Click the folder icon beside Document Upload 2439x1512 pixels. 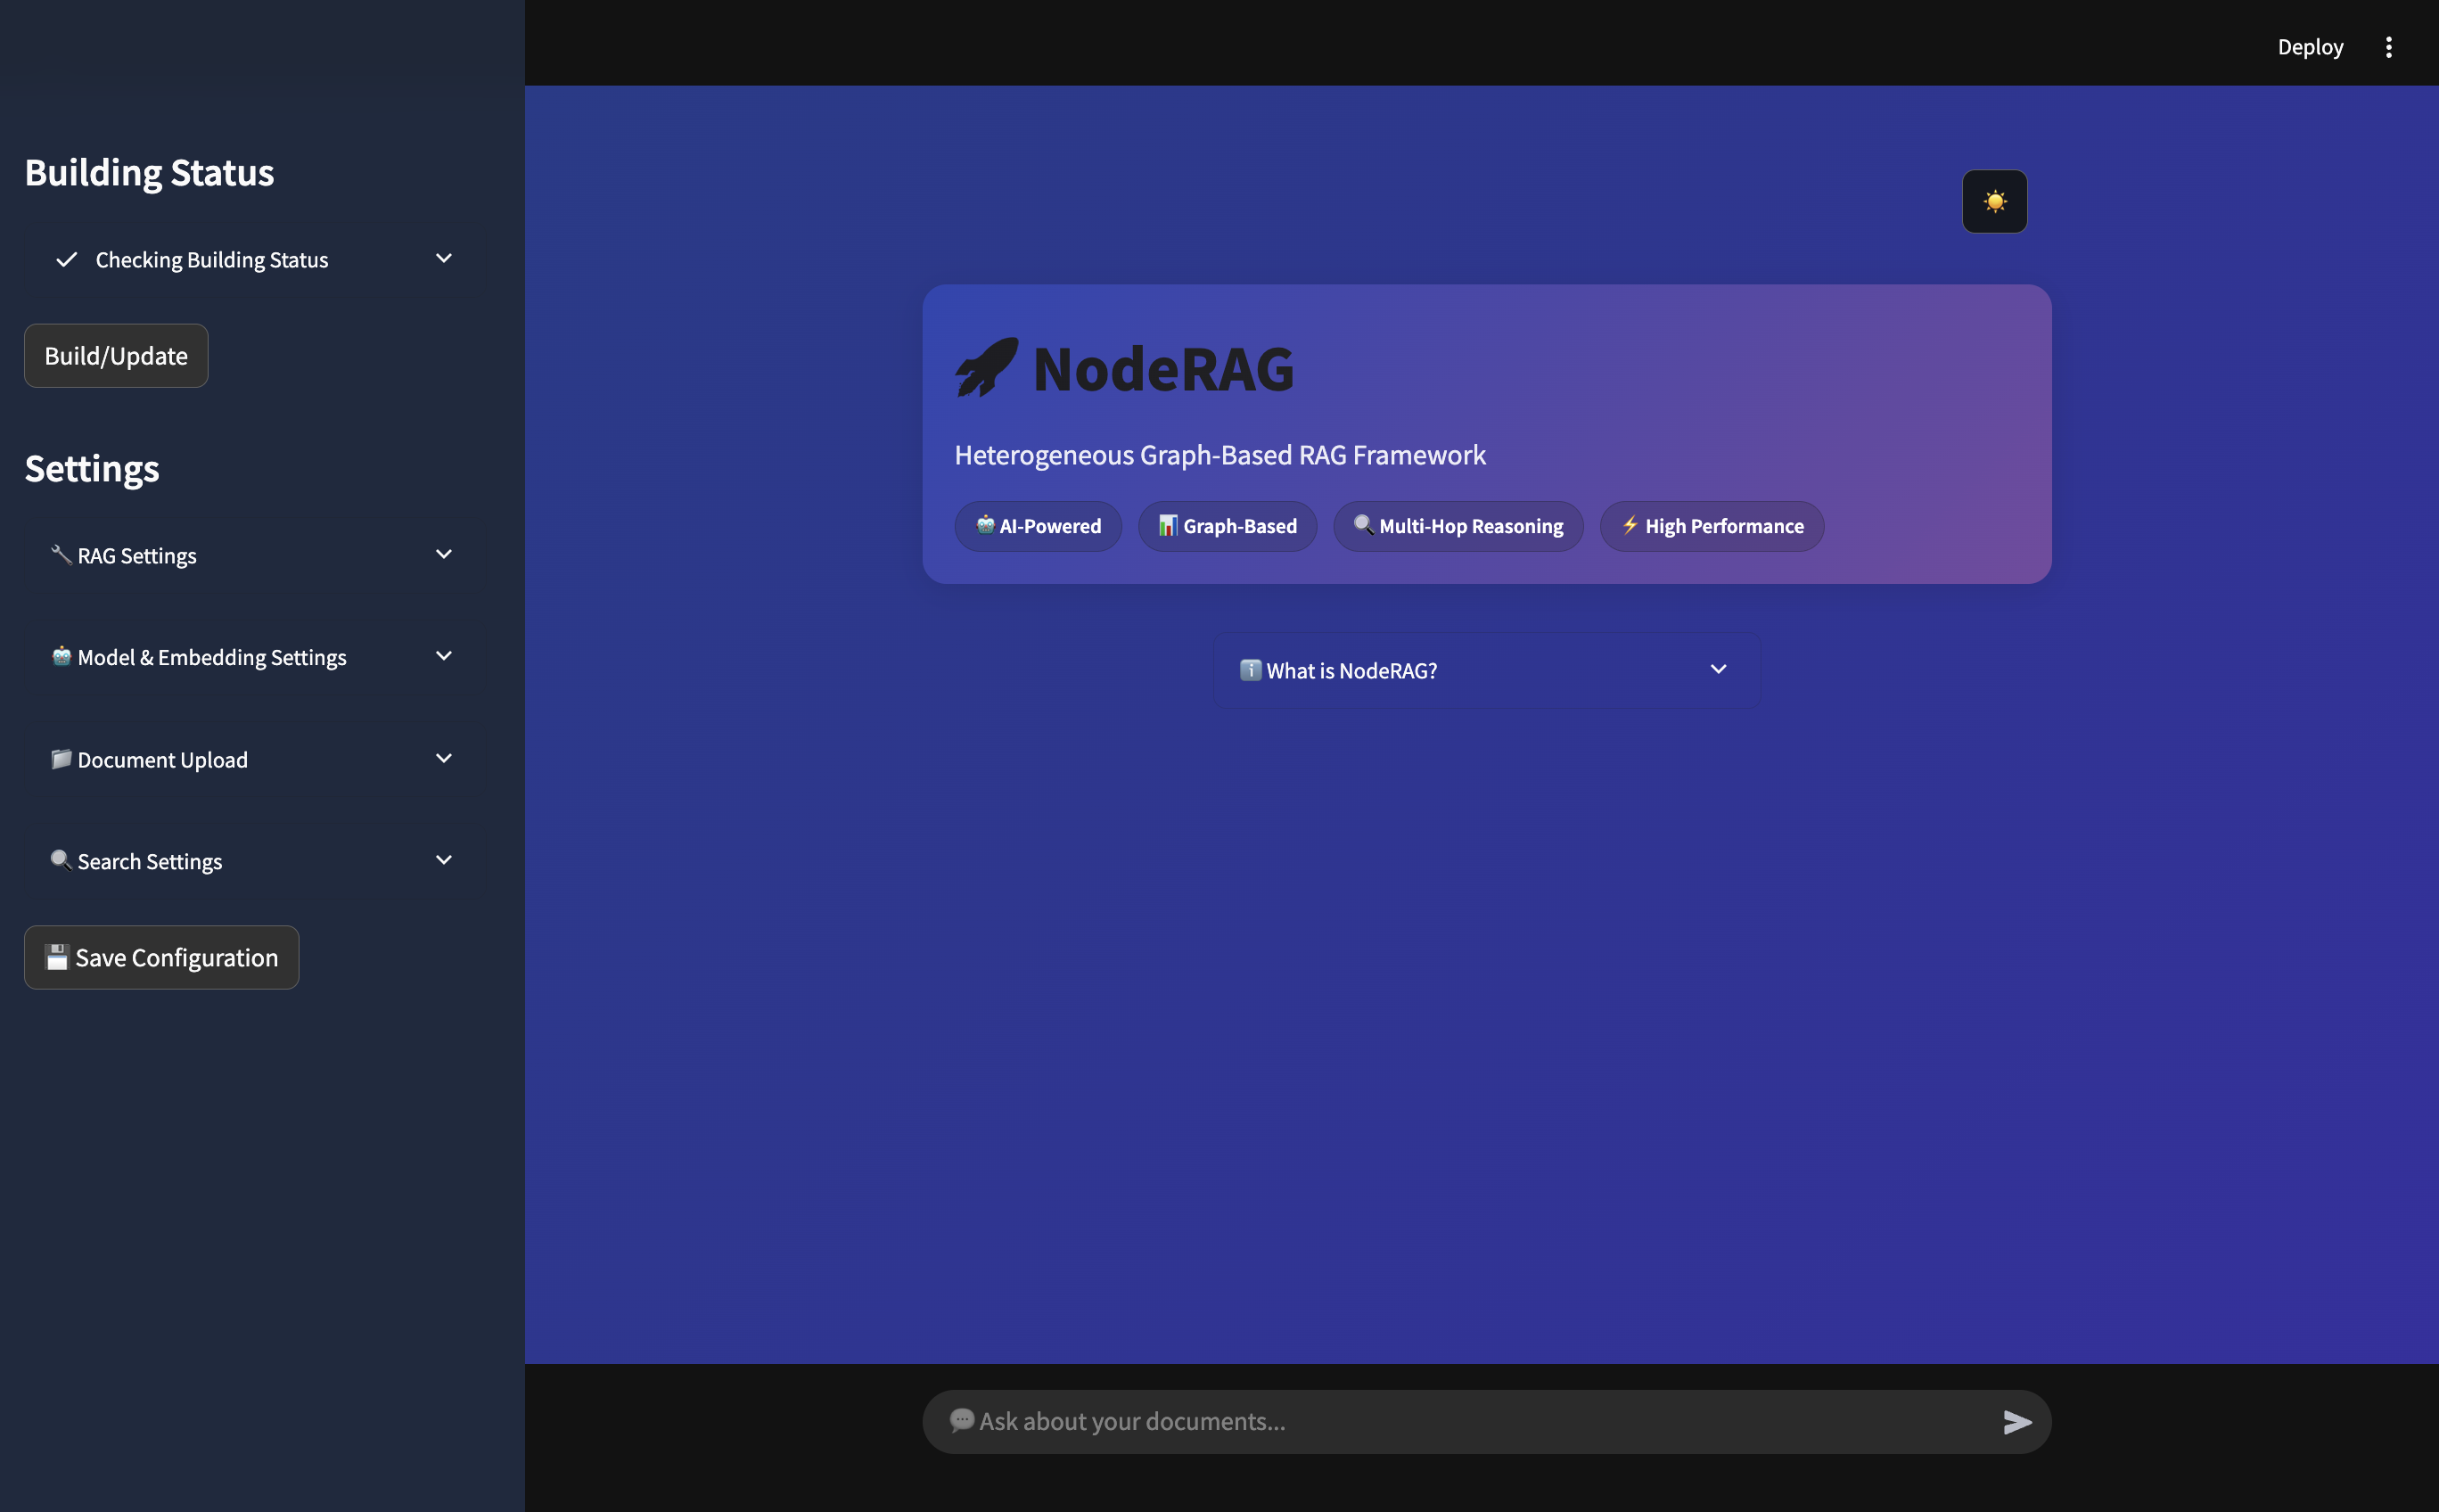click(61, 759)
